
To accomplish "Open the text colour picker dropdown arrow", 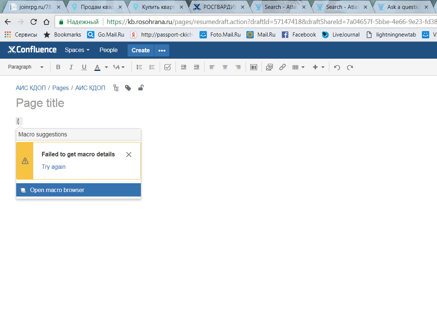I will pos(106,67).
